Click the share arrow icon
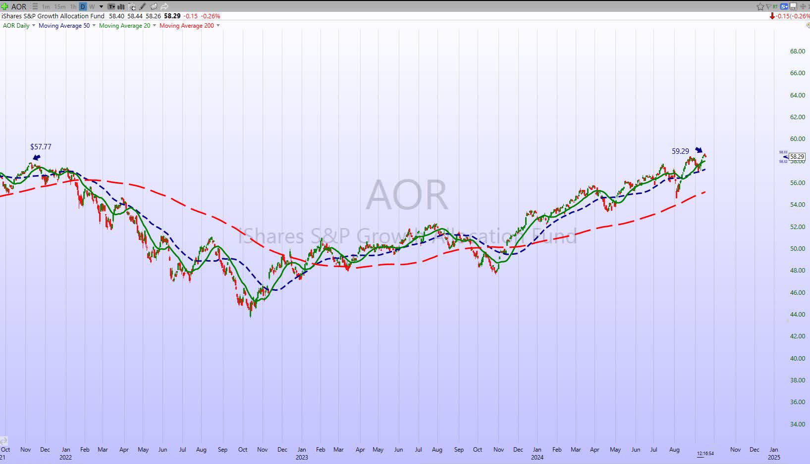 pos(164,6)
